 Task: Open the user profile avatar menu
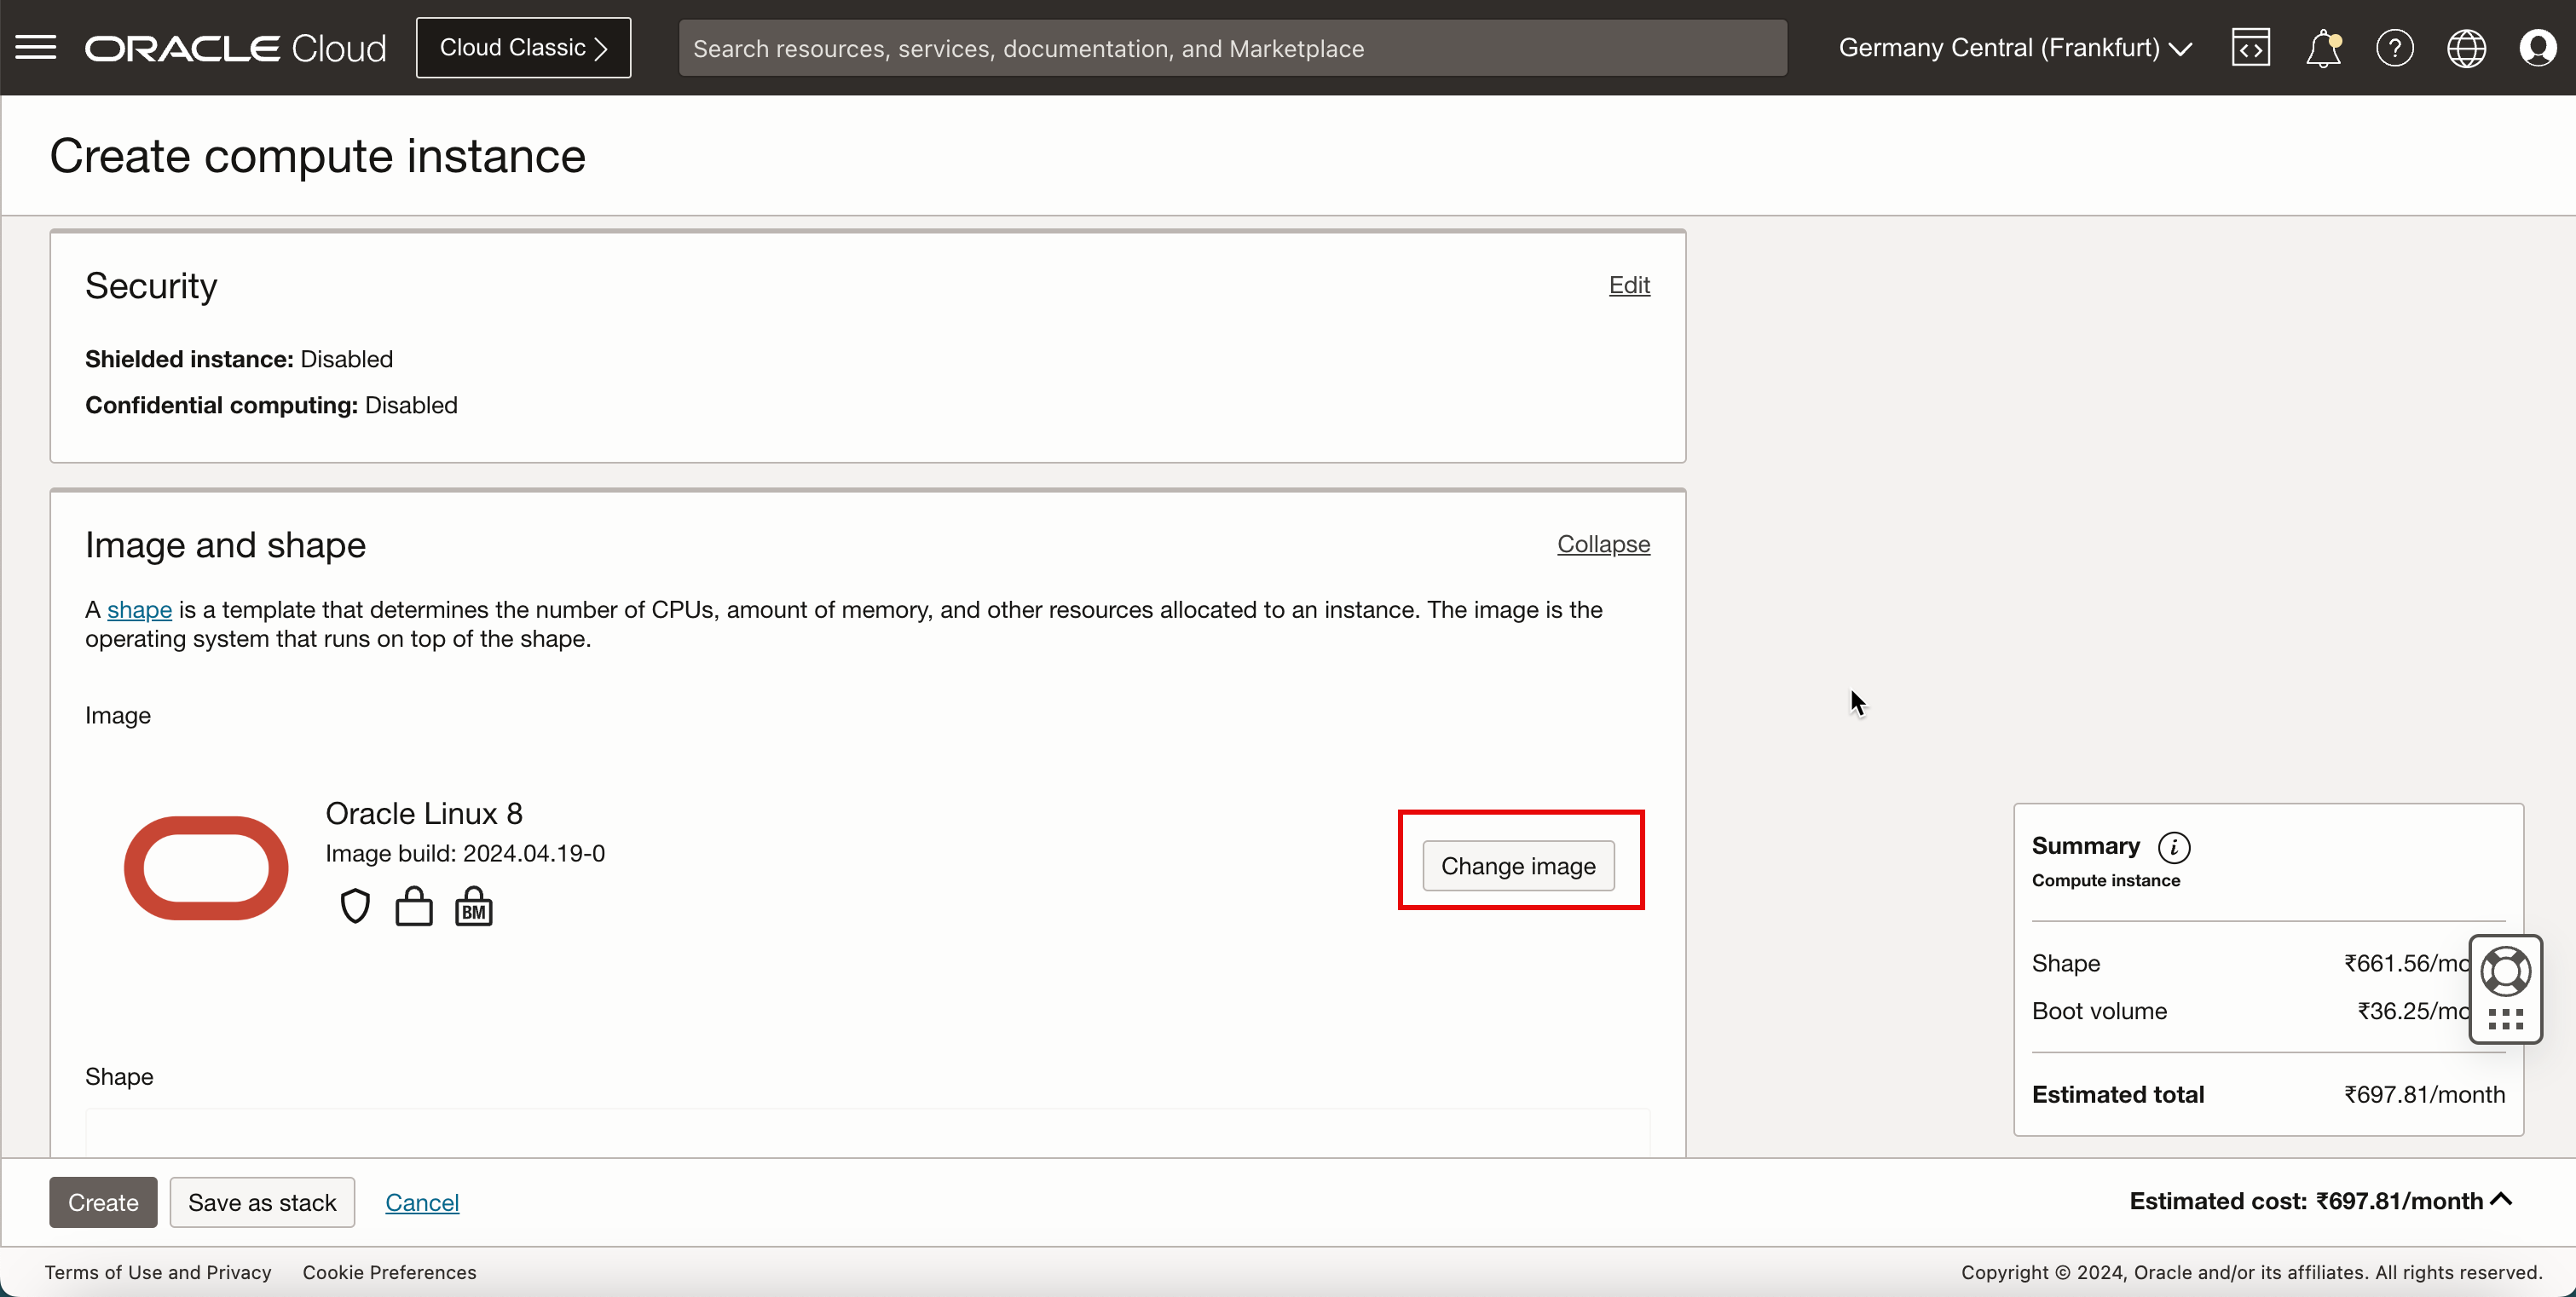click(2537, 48)
